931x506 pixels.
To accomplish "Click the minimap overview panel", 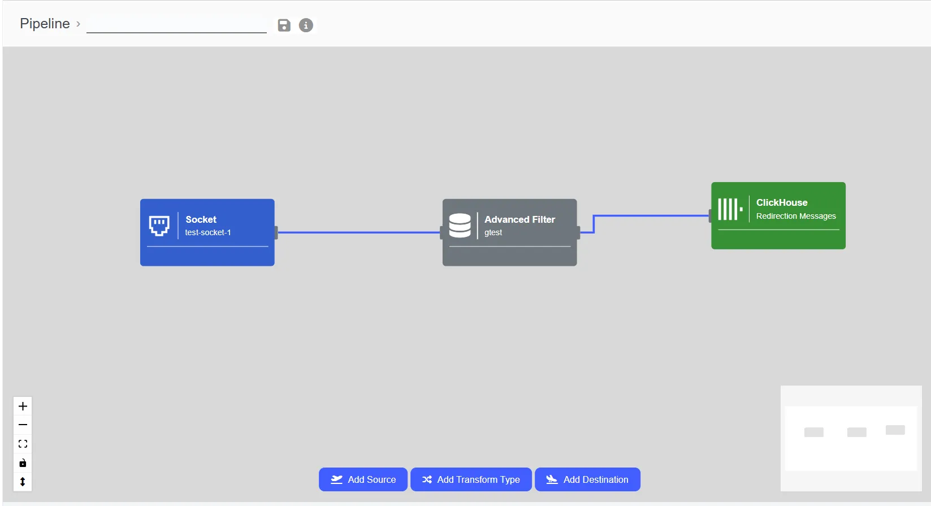I will (851, 438).
